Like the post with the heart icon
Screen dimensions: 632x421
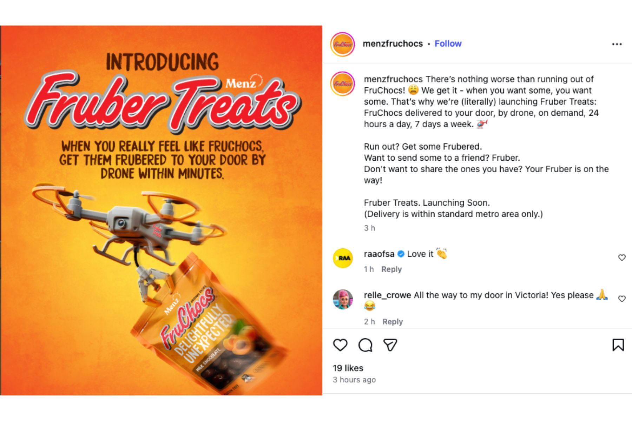click(340, 345)
